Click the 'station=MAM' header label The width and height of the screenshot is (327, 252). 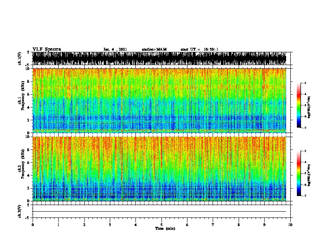click(x=154, y=49)
